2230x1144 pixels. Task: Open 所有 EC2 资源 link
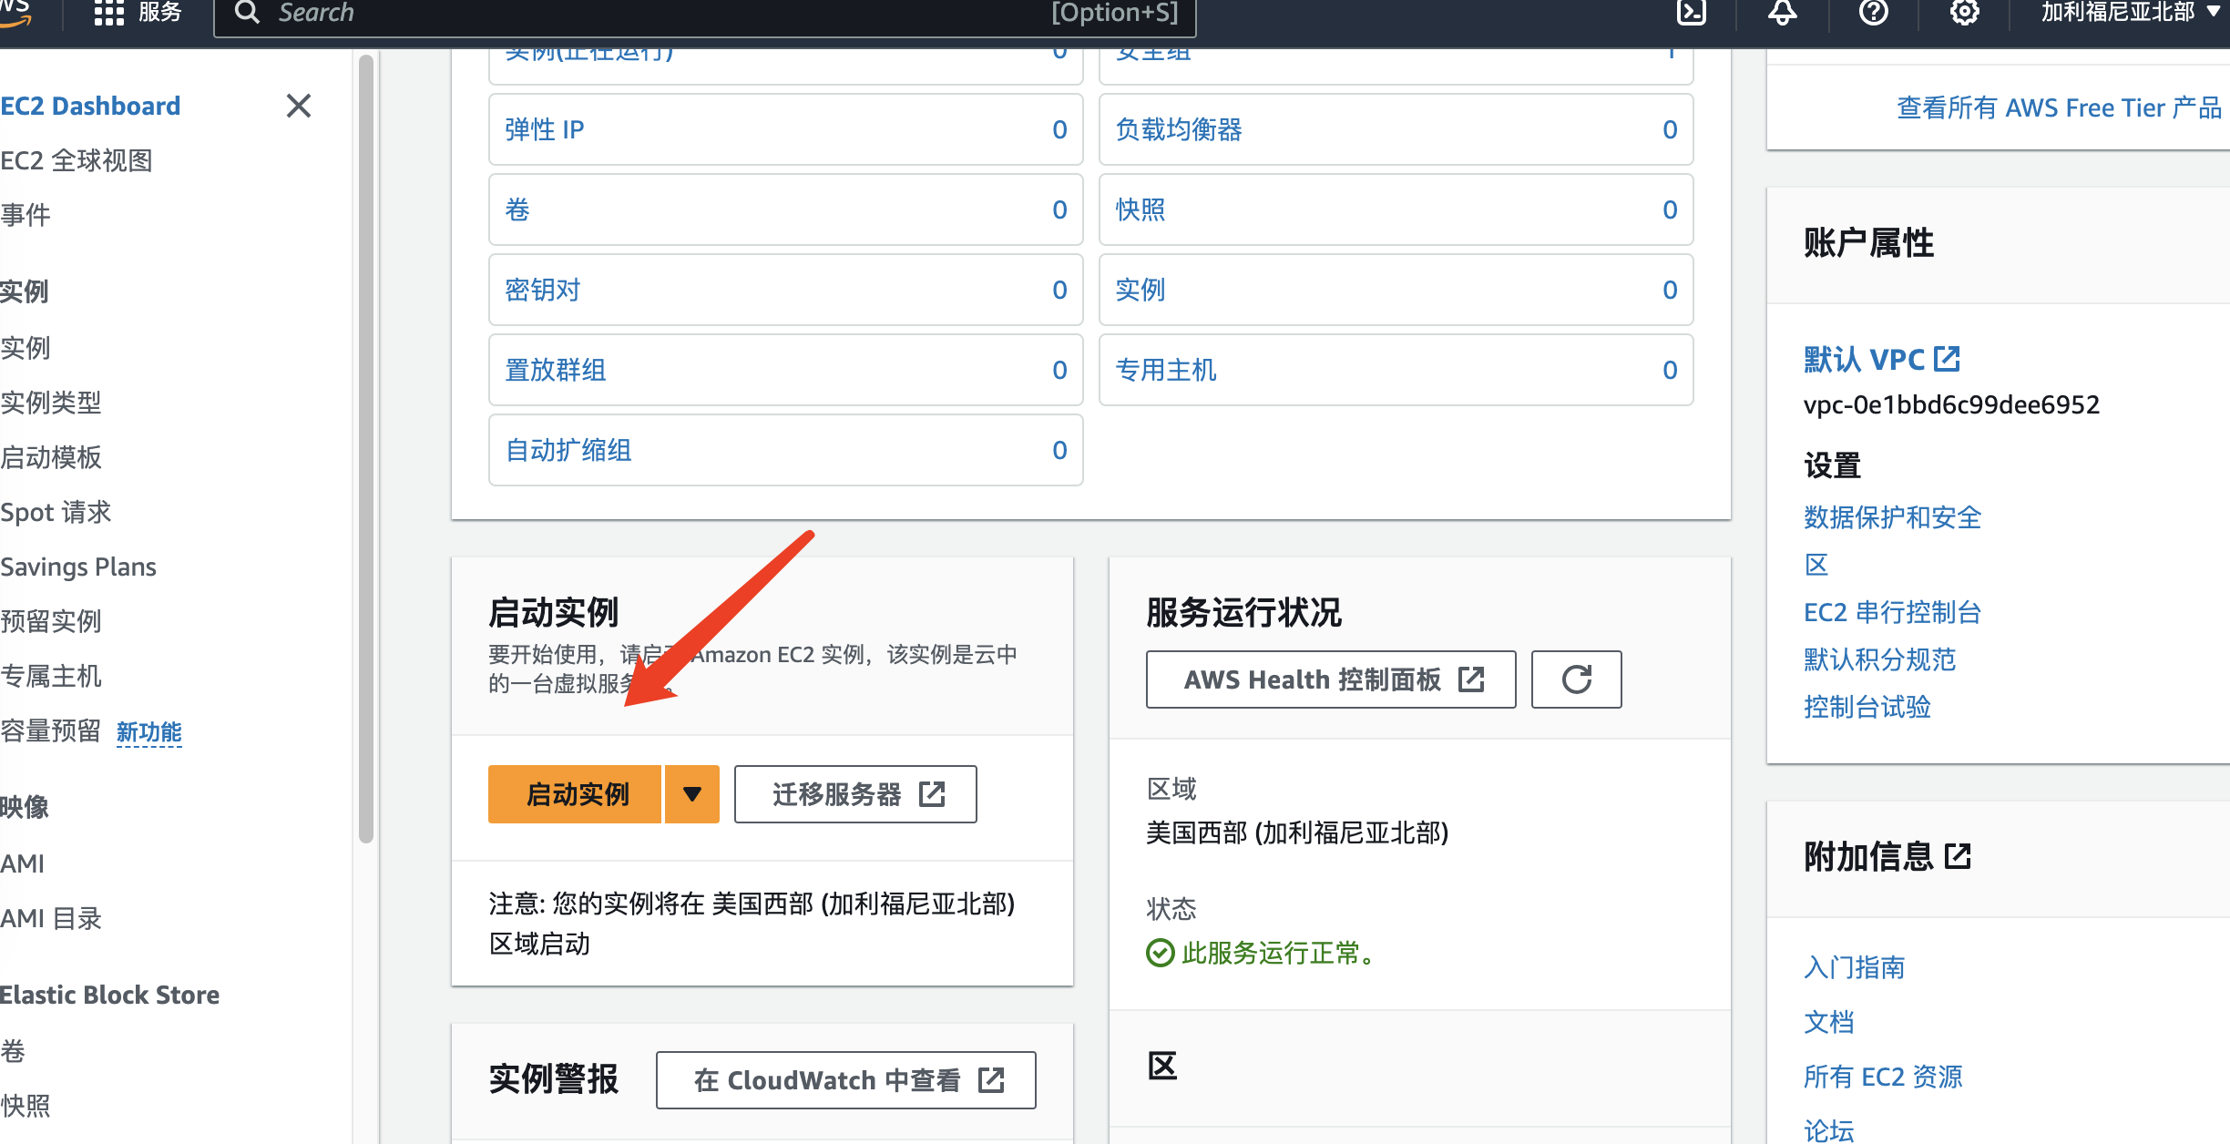[x=1882, y=1077]
